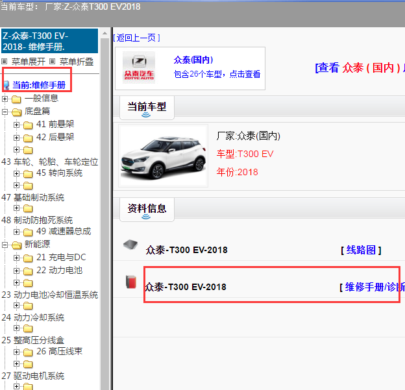The width and height of the screenshot is (405, 390).
Task: Click the 42 后悬架 folder icon
Action: coord(28,138)
